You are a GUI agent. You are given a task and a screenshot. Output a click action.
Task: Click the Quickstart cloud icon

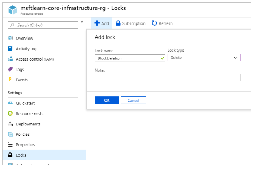(10, 103)
